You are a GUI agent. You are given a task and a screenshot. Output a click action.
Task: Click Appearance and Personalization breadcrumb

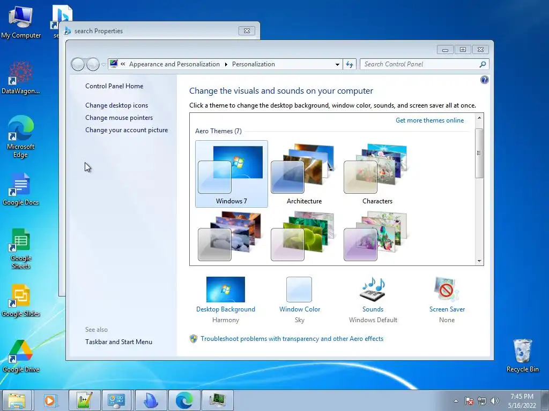(174, 64)
